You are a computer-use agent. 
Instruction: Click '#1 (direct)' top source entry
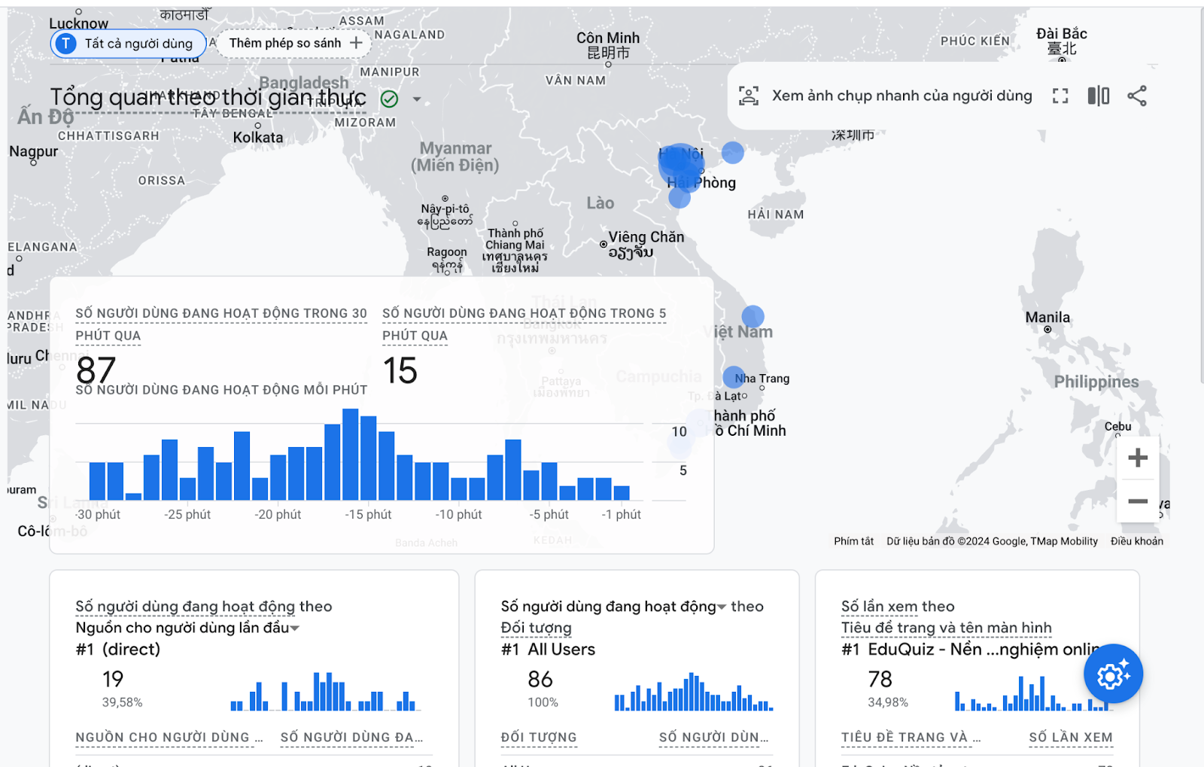(x=118, y=649)
